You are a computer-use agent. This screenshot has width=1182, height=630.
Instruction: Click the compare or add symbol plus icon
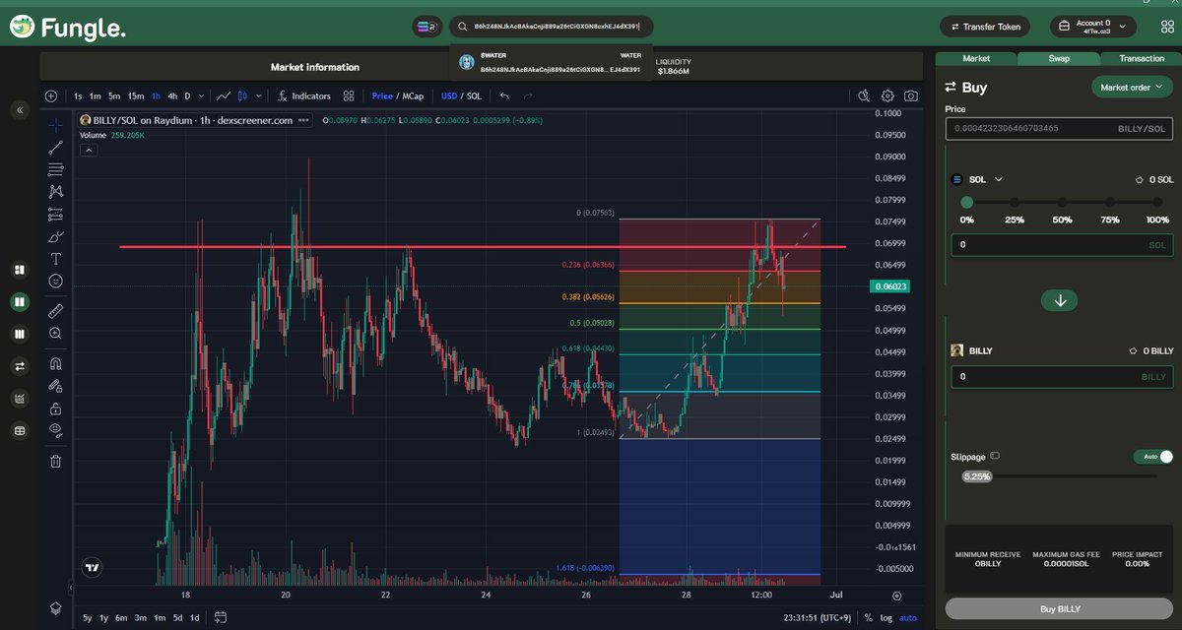(x=51, y=95)
